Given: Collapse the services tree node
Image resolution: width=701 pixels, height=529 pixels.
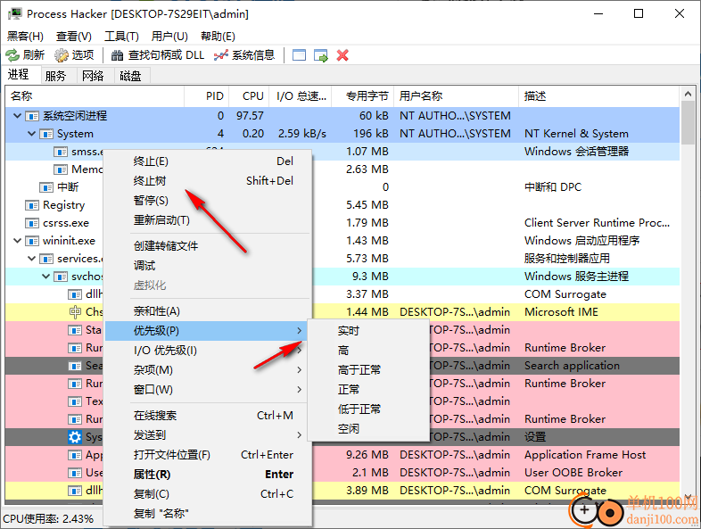Looking at the screenshot, I should click(x=31, y=259).
